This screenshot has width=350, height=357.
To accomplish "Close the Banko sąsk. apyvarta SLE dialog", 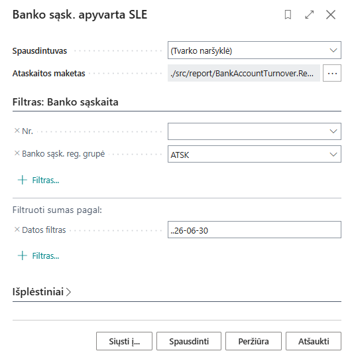I will (330, 15).
